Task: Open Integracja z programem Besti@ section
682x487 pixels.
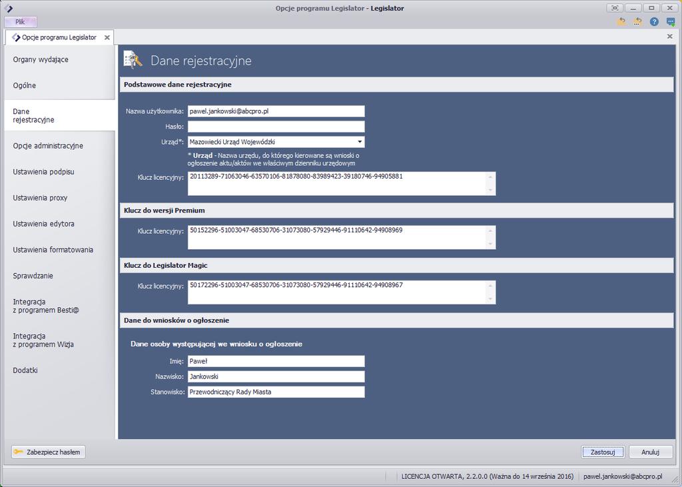Action: 59,306
